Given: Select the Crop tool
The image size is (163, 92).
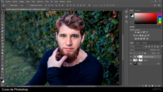Looking at the screenshot, I should click(2, 25).
